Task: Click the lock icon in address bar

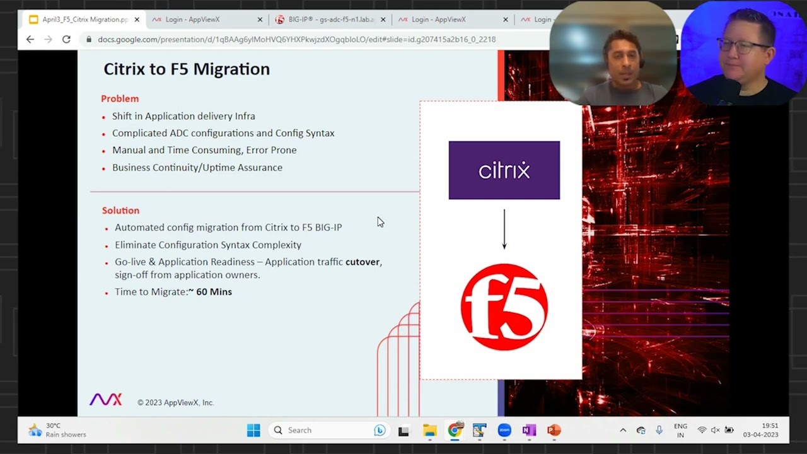Action: 89,39
